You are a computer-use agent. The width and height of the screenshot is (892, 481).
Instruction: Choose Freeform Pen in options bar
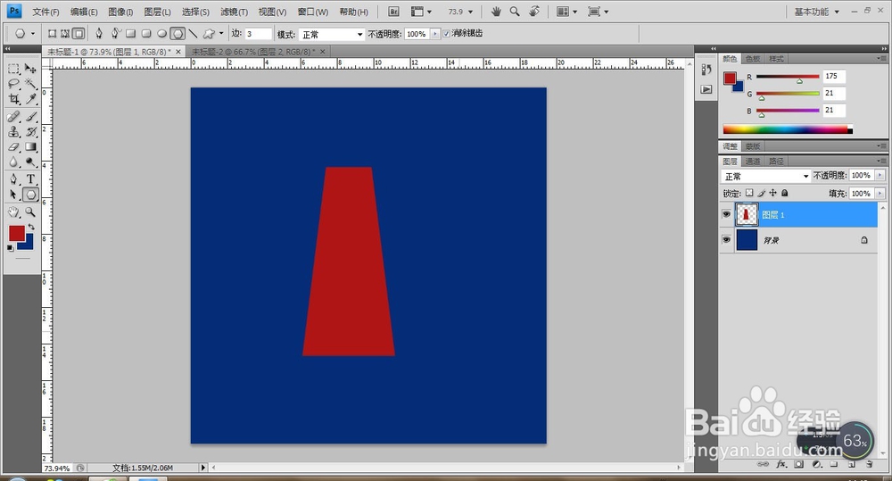[115, 34]
